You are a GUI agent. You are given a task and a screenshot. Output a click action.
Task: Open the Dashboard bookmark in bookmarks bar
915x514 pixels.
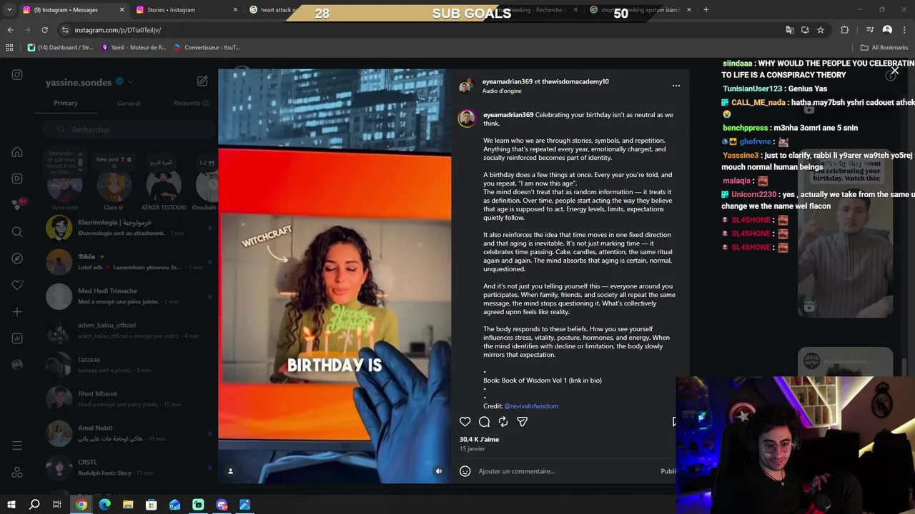pos(60,48)
